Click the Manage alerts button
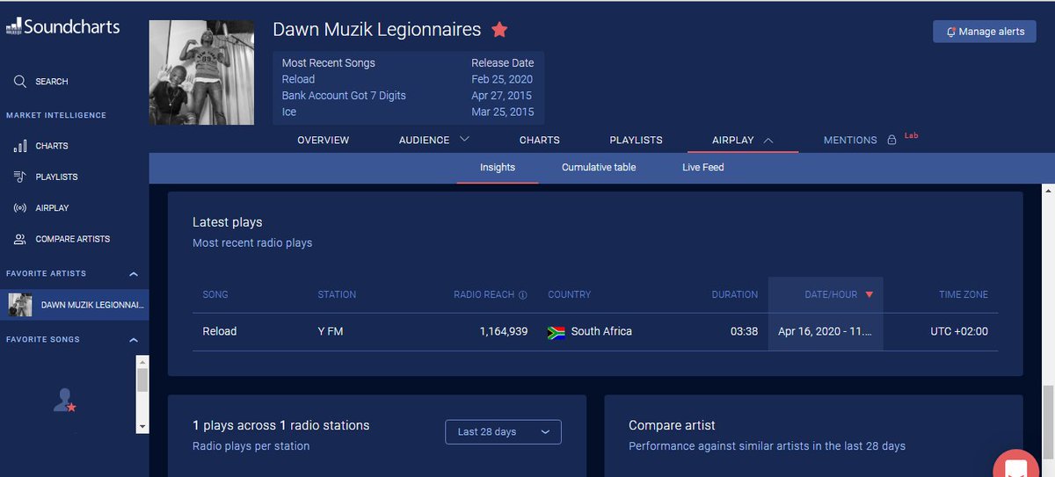Screen dimensions: 1055x477 pyautogui.click(x=985, y=32)
